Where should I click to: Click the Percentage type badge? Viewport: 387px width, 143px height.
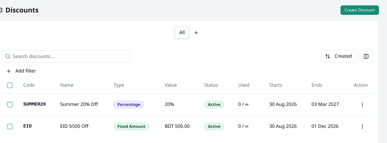click(129, 105)
